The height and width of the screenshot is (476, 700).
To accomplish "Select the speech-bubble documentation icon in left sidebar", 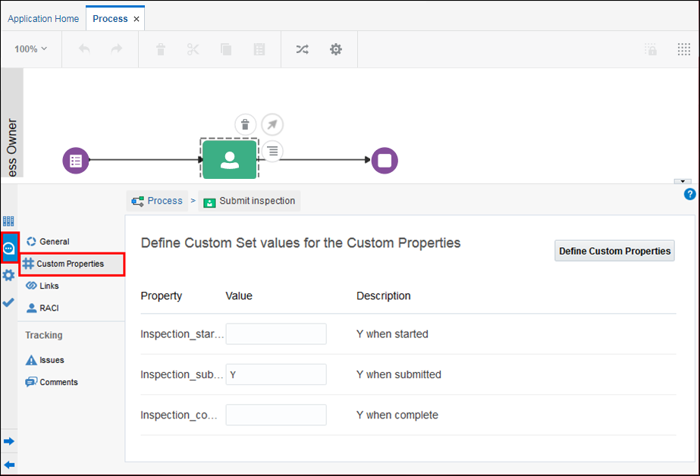I will 8,248.
